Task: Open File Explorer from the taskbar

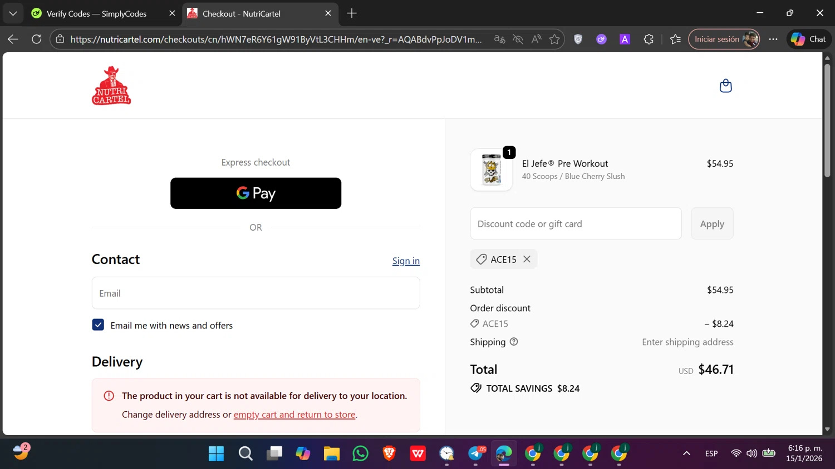Action: 332,453
